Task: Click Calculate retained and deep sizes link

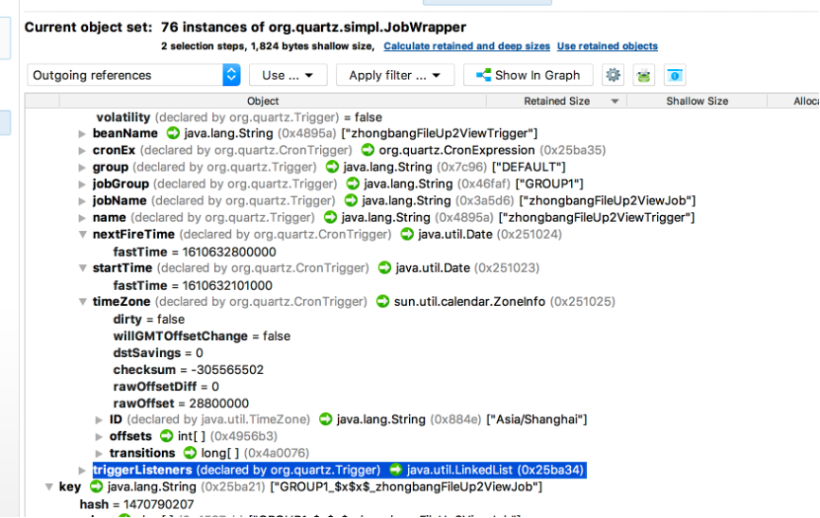Action: (467, 46)
